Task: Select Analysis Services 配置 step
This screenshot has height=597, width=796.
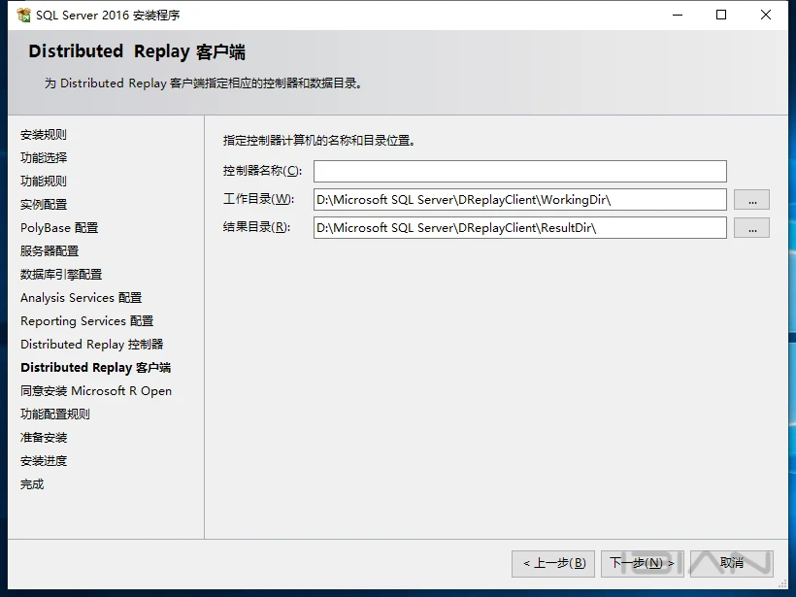Action: coord(82,298)
